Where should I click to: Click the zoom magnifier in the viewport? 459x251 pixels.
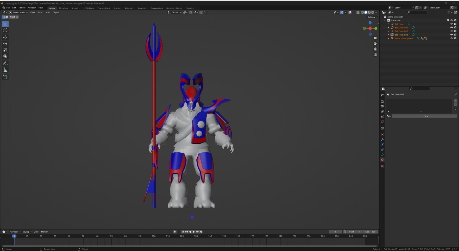pyautogui.click(x=375, y=38)
